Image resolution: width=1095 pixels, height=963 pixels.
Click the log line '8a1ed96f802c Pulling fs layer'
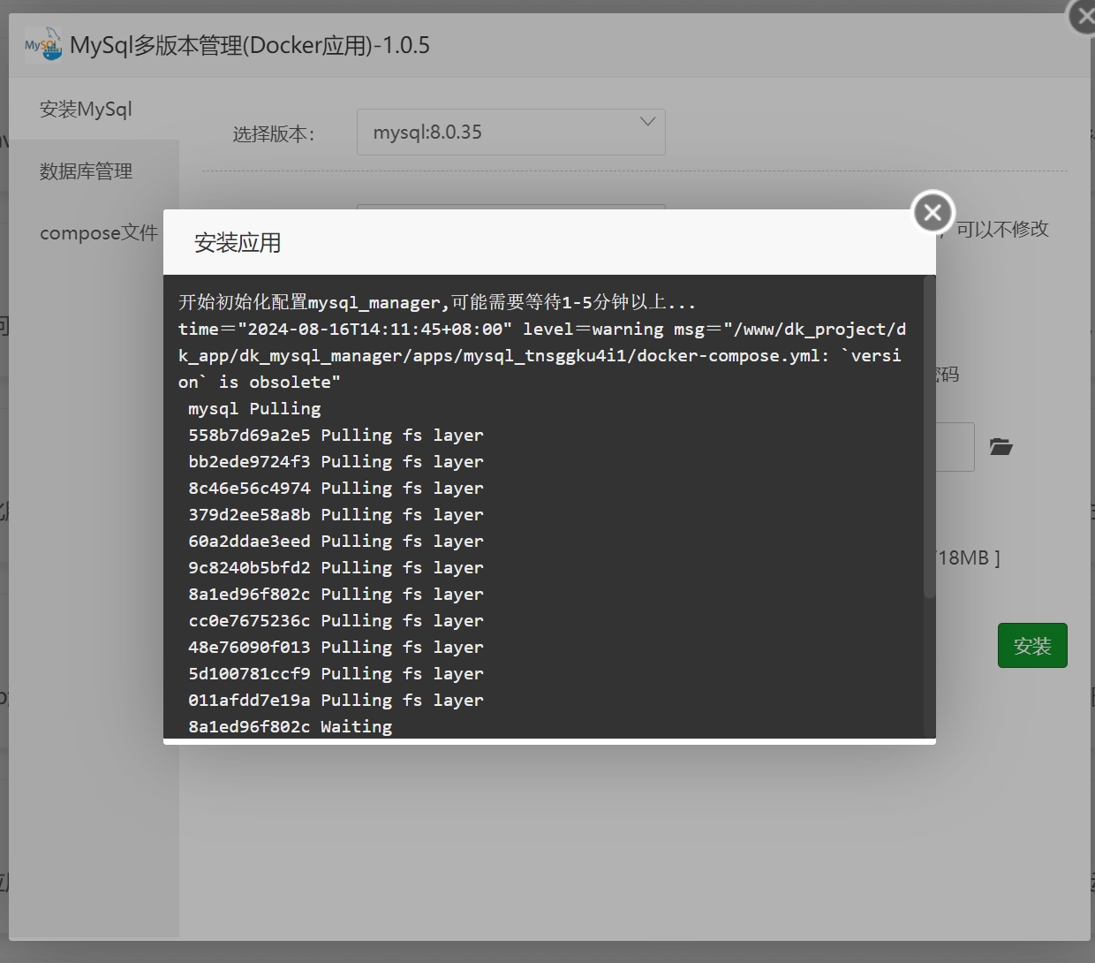[336, 594]
